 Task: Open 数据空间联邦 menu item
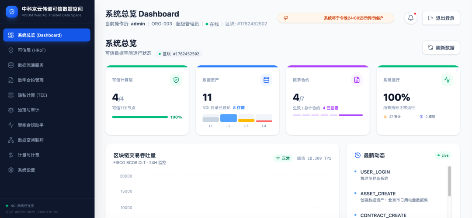click(47, 140)
